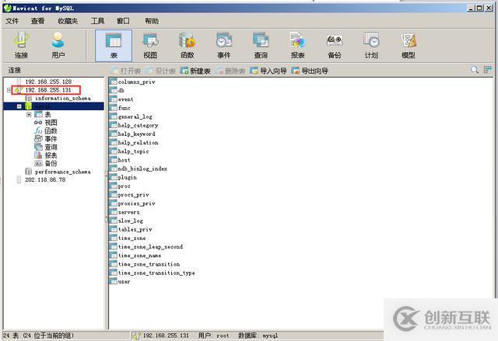Open the 工具 (Tools) menu
This screenshot has height=341, width=498.
97,21
